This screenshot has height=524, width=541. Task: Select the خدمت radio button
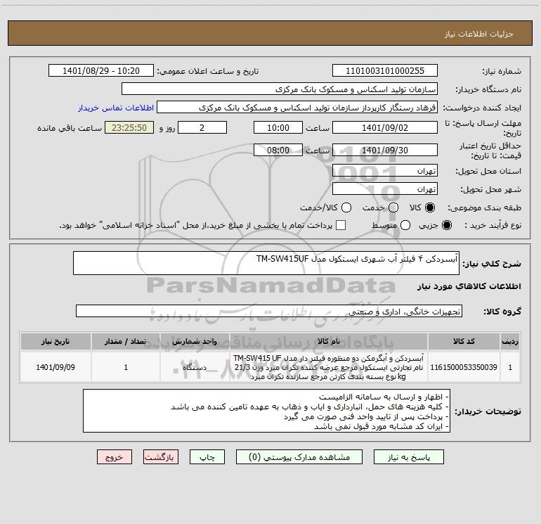393,207
